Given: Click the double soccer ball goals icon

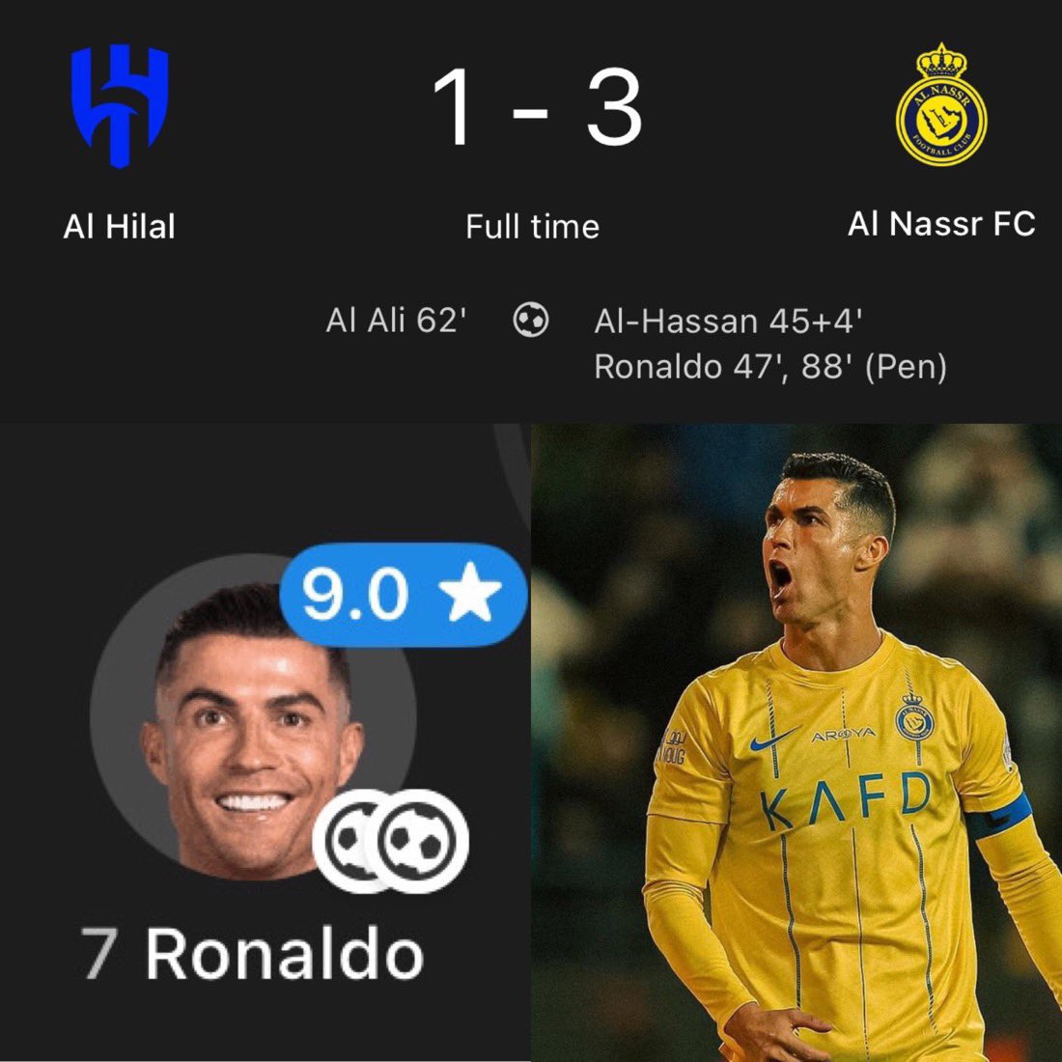Looking at the screenshot, I should click(x=391, y=841).
